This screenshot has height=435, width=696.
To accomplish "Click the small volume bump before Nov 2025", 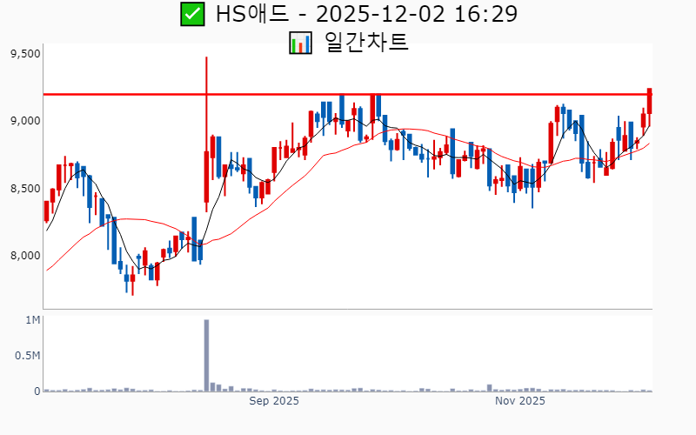I will [x=489, y=387].
